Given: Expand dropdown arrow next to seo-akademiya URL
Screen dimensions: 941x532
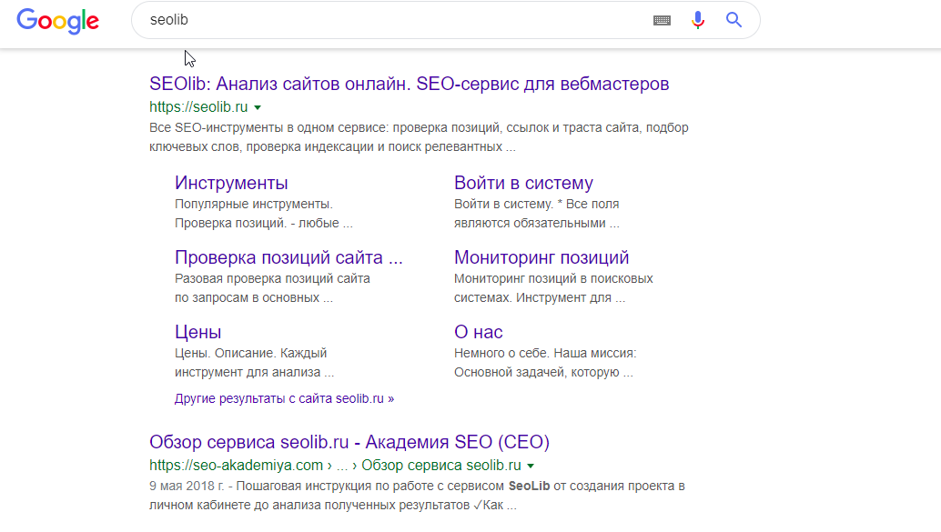Looking at the screenshot, I should coord(531,466).
